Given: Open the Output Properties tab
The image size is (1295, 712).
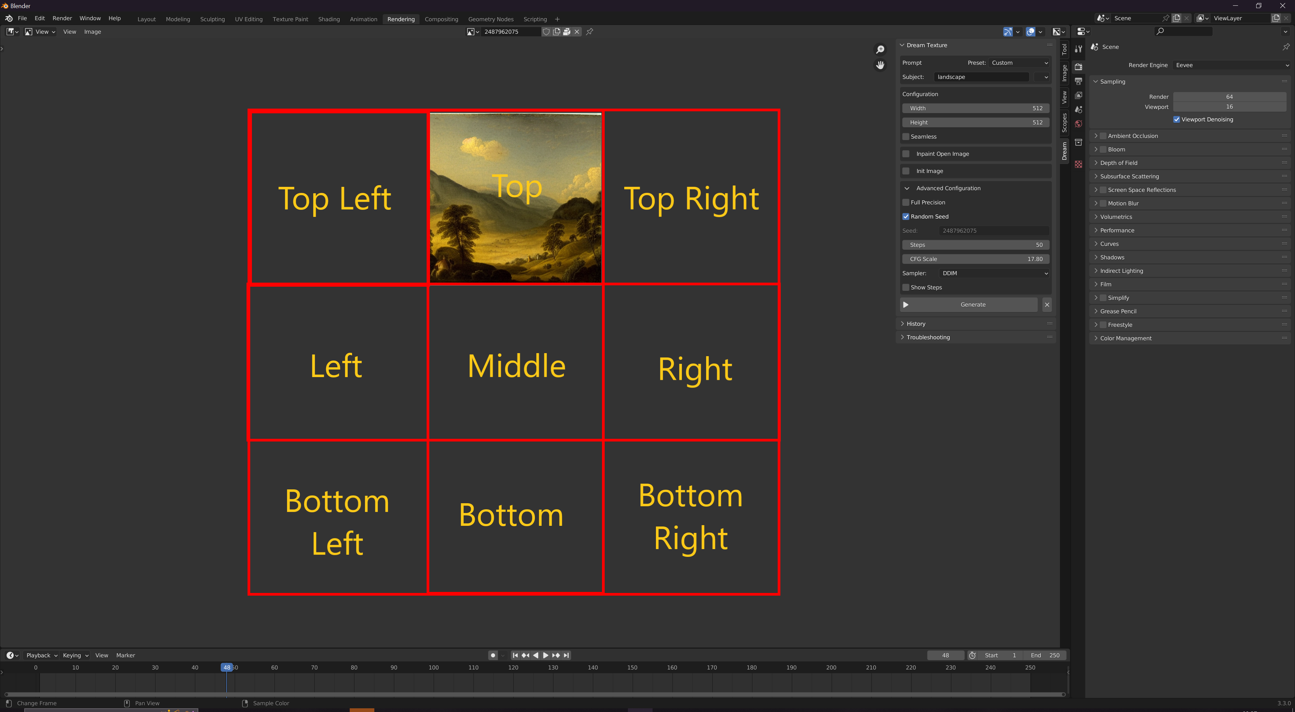Looking at the screenshot, I should 1078,81.
